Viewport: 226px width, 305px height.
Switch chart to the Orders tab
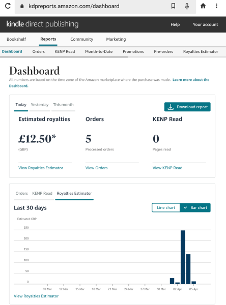pos(21,193)
